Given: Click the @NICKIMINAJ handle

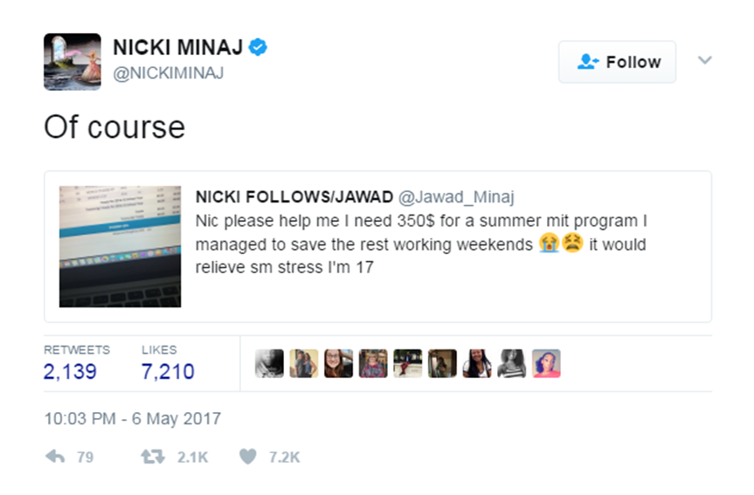Looking at the screenshot, I should pyautogui.click(x=168, y=73).
